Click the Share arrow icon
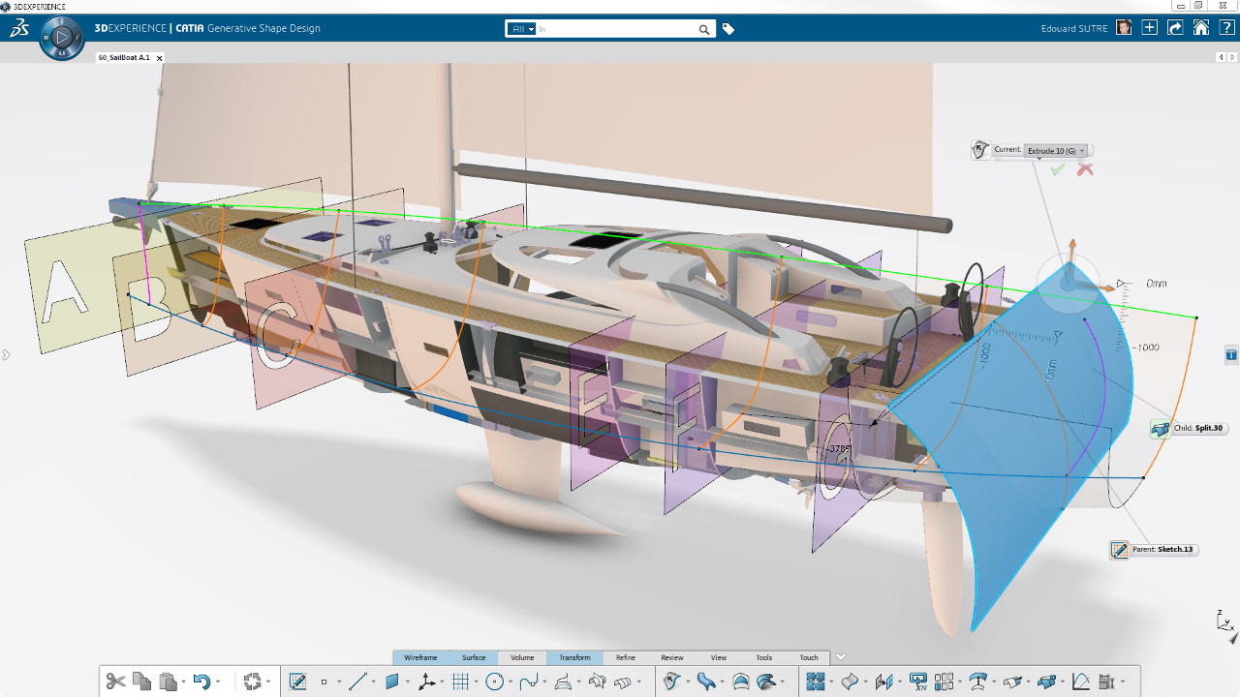The image size is (1240, 697). [1175, 28]
